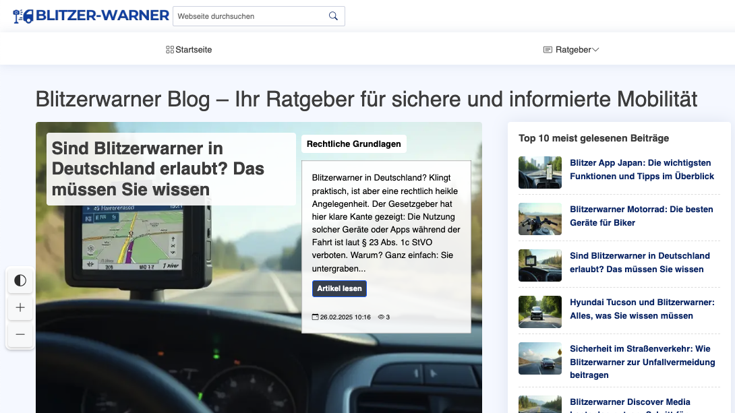Open the featured article headline link

[158, 168]
